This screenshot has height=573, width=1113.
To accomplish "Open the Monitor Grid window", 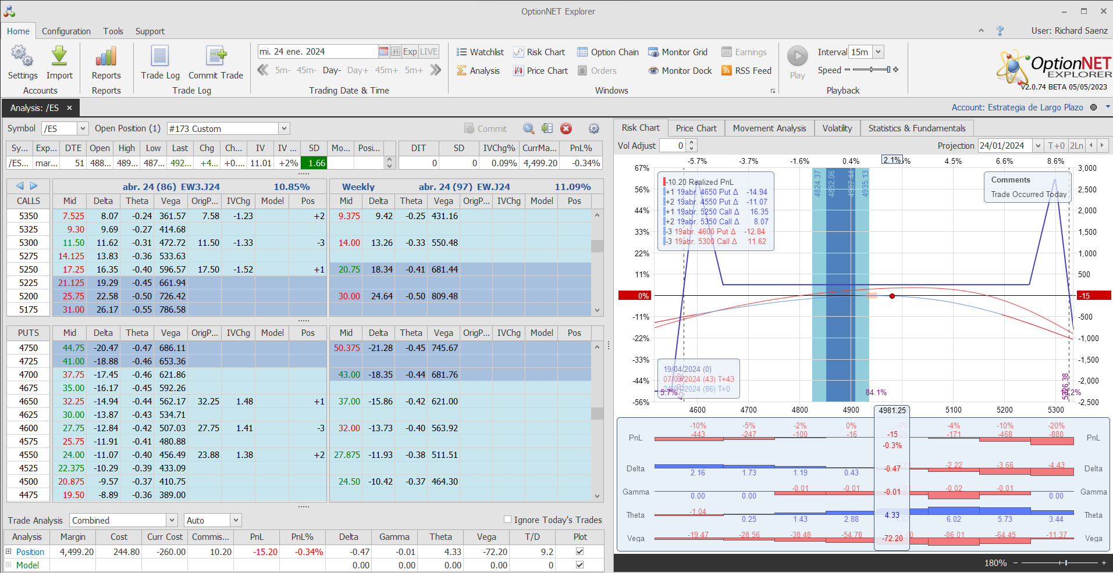I will pos(678,52).
